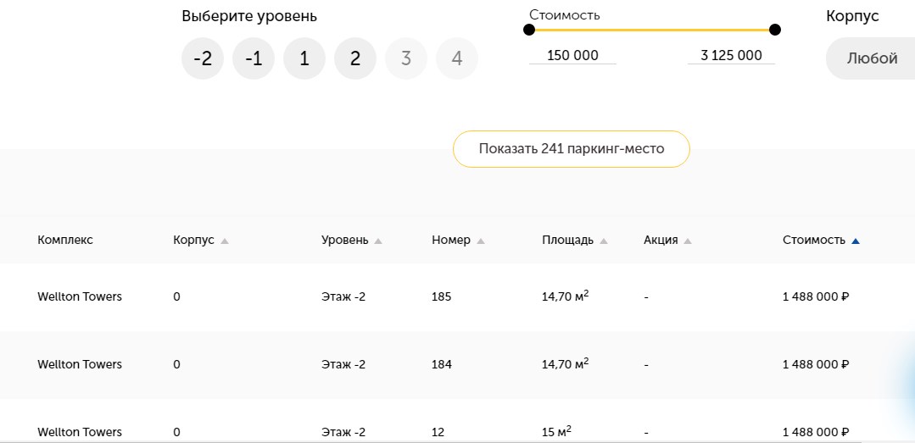
Task: Sort table by Уровень column arrow
Action: coord(378,241)
